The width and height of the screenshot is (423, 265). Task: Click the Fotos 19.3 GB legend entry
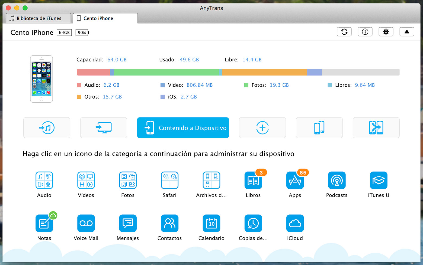266,85
